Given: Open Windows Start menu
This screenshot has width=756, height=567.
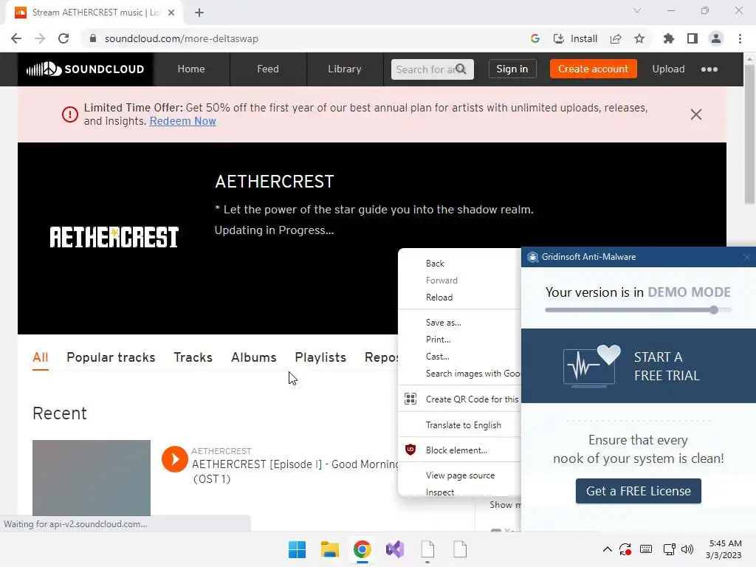Looking at the screenshot, I should 297,549.
